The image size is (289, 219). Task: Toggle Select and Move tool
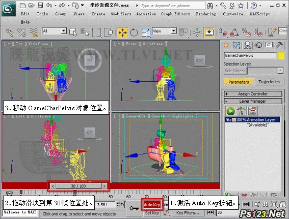122,32
